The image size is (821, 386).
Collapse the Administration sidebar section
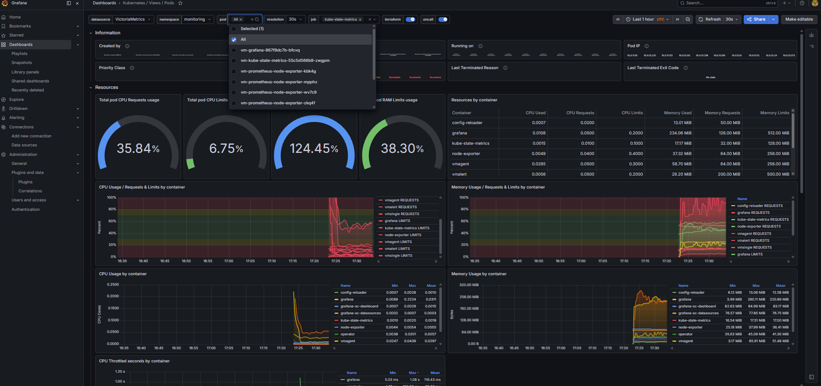click(78, 155)
